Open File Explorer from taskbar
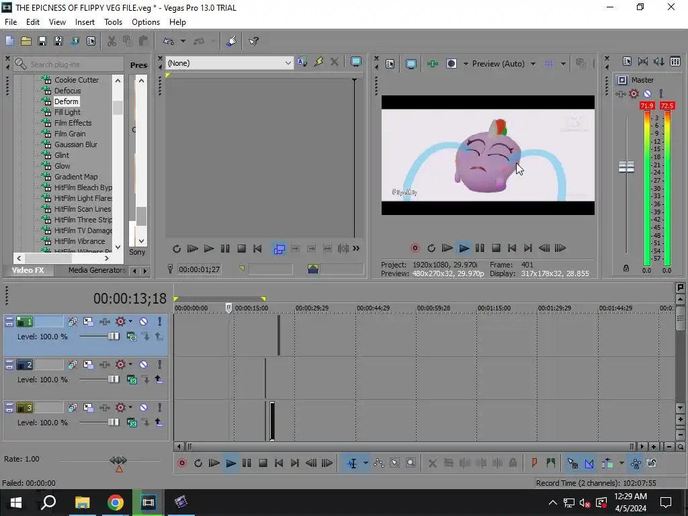 [82, 503]
